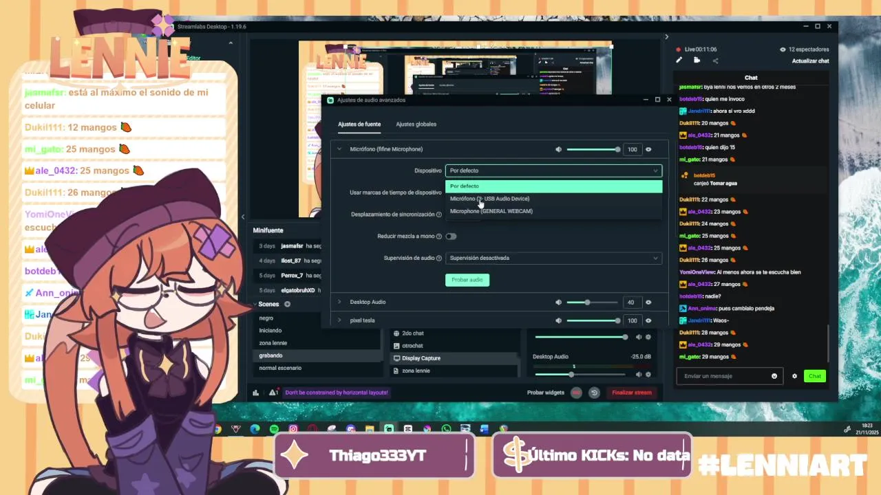
Task: Click the Probar audio button
Action: coord(467,280)
